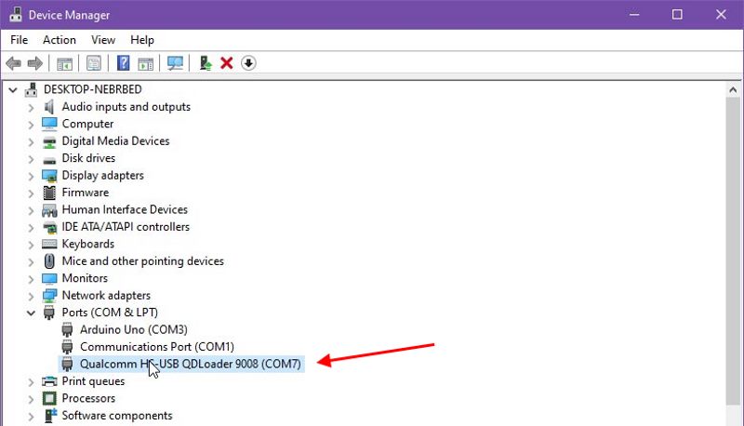The width and height of the screenshot is (744, 426).
Task: Maximize the Device Manager window
Action: (x=678, y=15)
